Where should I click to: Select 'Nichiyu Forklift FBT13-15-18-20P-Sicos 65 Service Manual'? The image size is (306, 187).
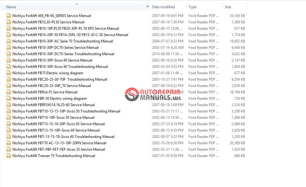point(59,124)
